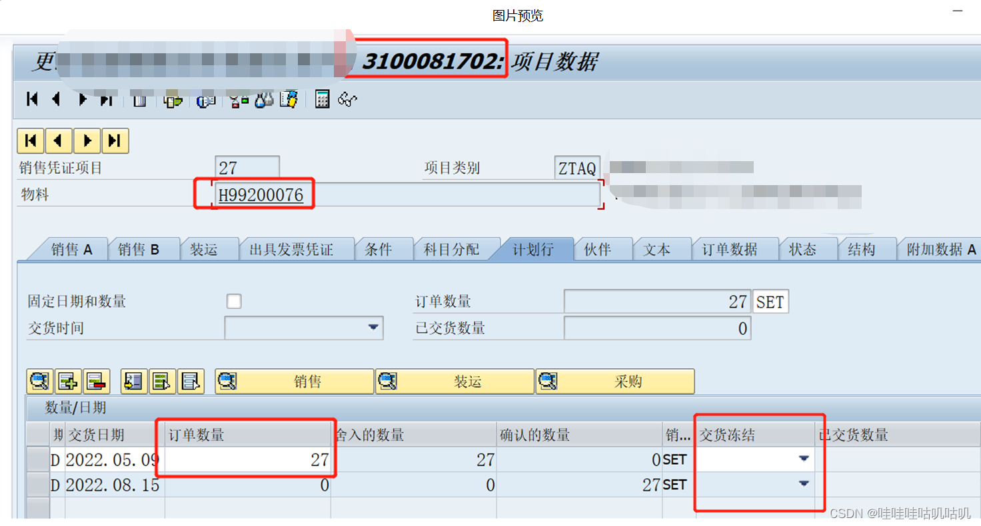Viewport: 981px width, 526px height.
Task: Click the 已交货数量 field showing 0
Action: [x=657, y=328]
